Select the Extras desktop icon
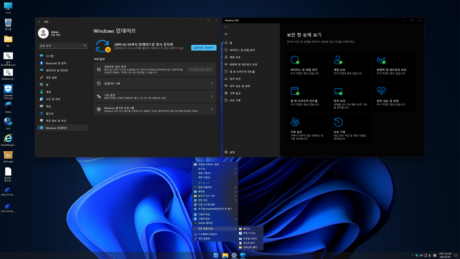 coord(8,107)
